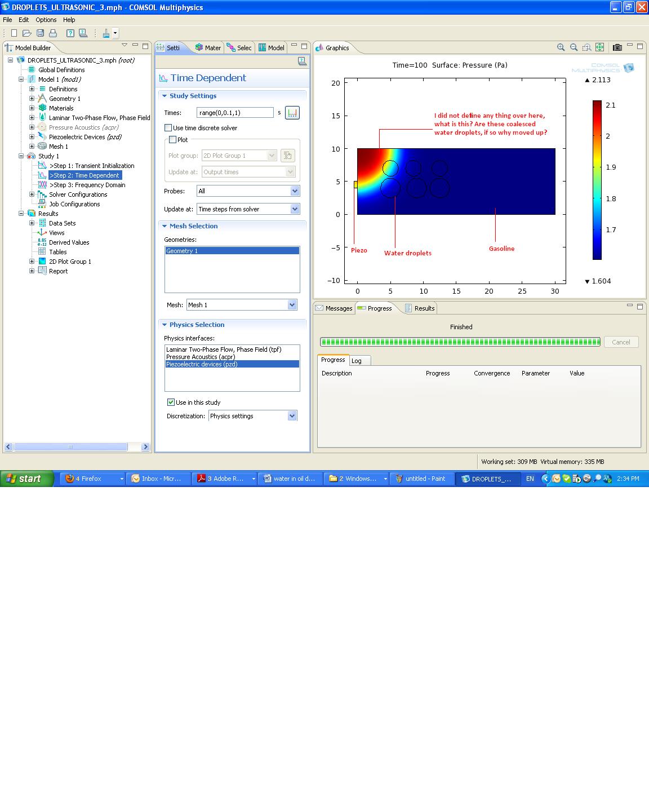This screenshot has height=792, width=649.
Task: Select Step 3: Frequency Domain node
Action: pos(87,185)
